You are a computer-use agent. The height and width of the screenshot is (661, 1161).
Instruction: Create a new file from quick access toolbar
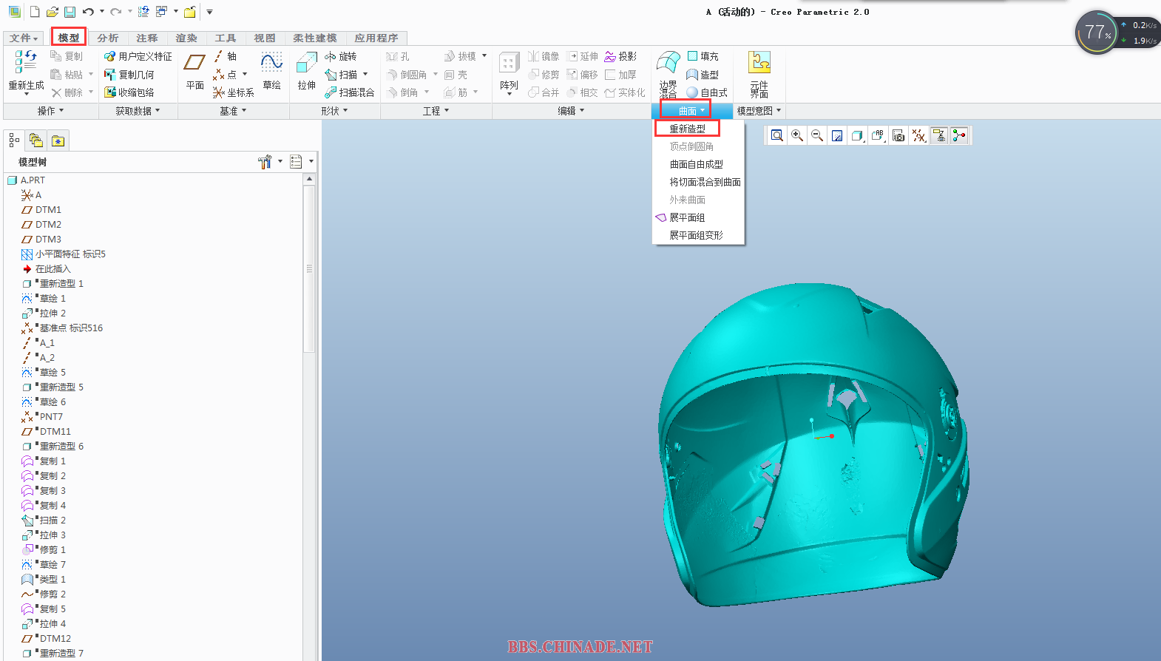pos(35,12)
